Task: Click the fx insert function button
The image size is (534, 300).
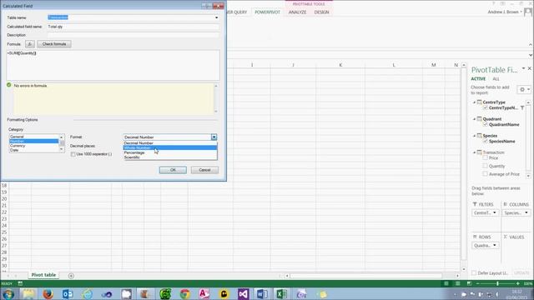Action: point(30,44)
